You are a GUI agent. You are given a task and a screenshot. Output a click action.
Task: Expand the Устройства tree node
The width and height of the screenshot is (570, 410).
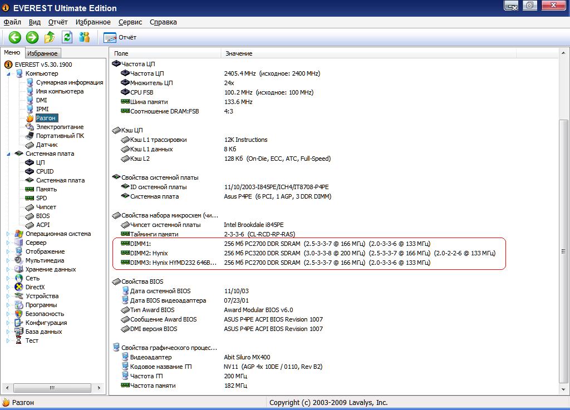pos(8,296)
